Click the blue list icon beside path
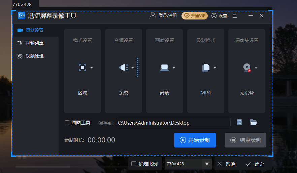Image resolution: width=297 pixels, height=173 pixels. tap(239, 122)
